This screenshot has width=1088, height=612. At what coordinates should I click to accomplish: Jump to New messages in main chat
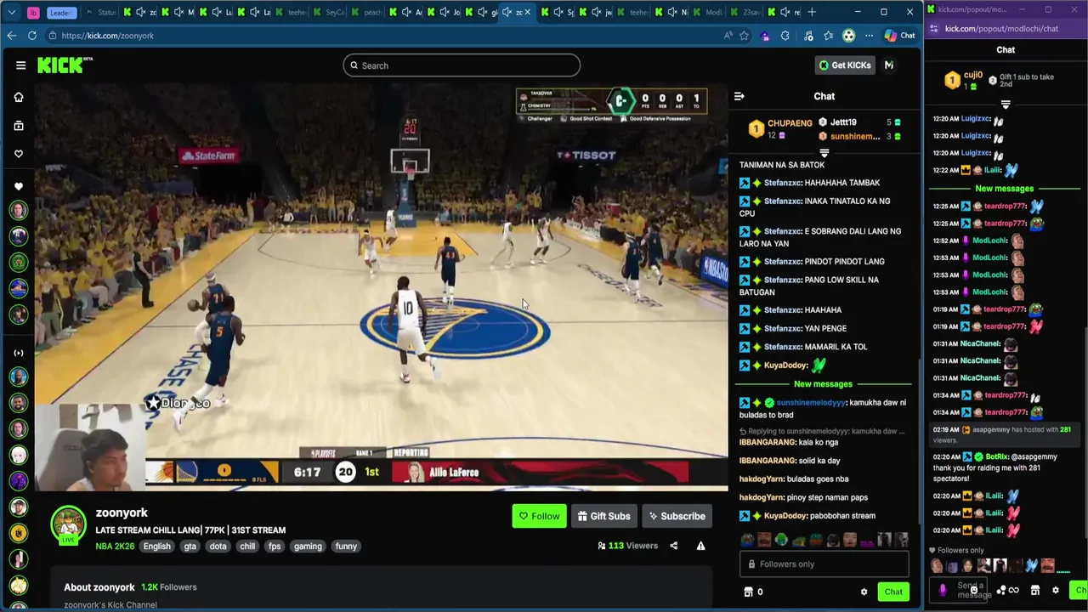tap(823, 384)
